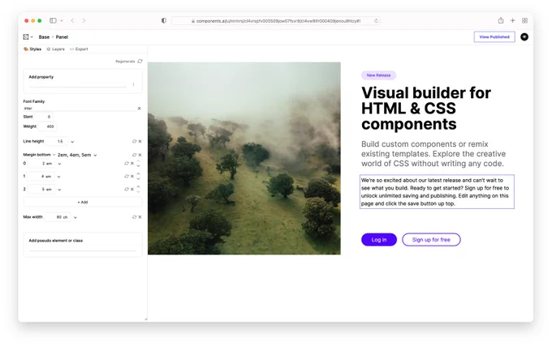Edit the Weight 400 field

[46, 126]
